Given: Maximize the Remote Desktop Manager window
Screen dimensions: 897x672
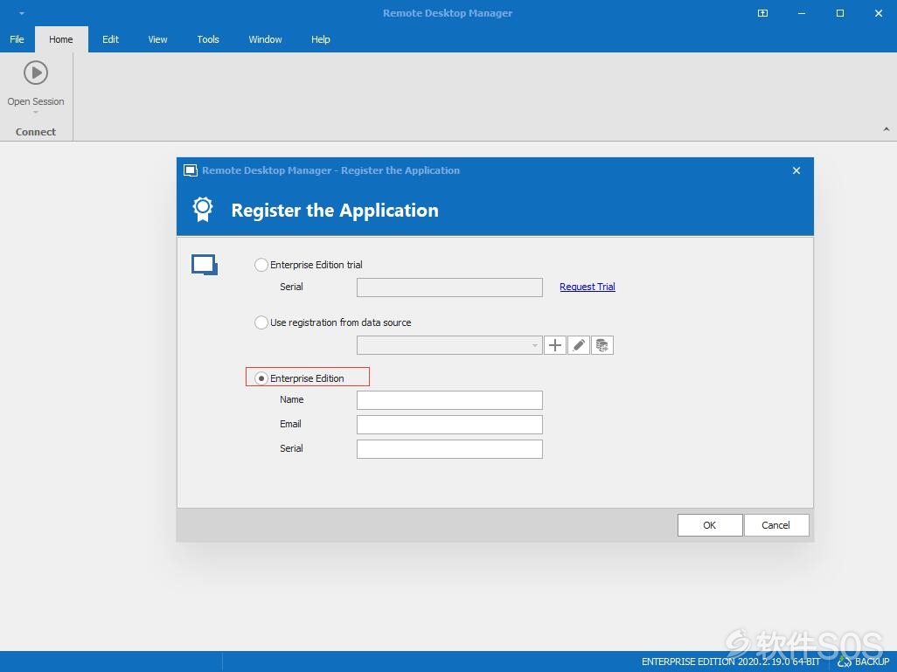Looking at the screenshot, I should tap(840, 13).
